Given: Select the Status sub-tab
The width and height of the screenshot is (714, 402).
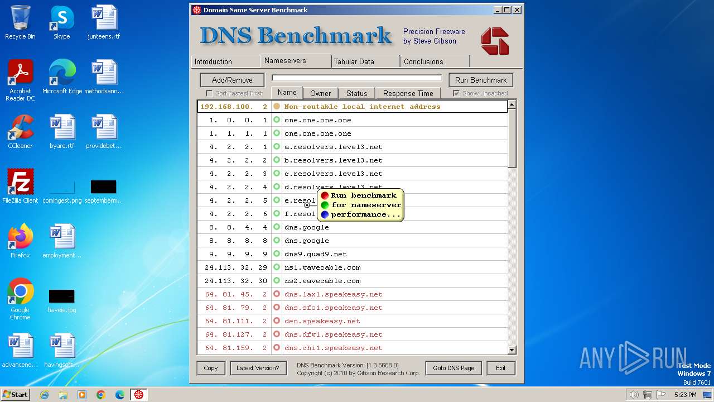Looking at the screenshot, I should click(356, 93).
